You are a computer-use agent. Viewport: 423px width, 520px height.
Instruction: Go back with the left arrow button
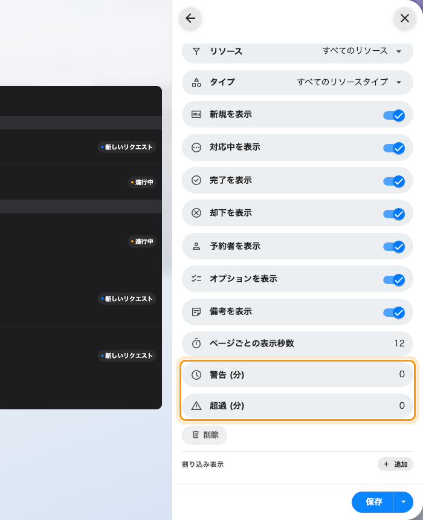(190, 18)
